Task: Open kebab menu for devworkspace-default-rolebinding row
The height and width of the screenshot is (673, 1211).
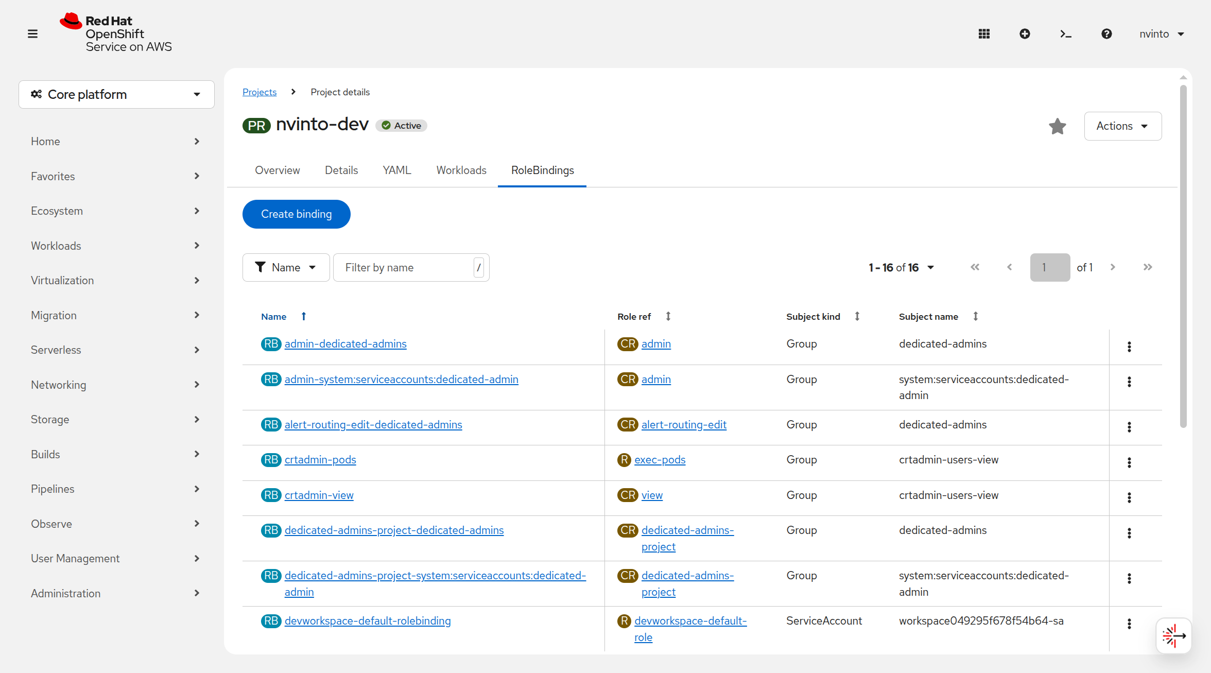Action: click(1129, 624)
